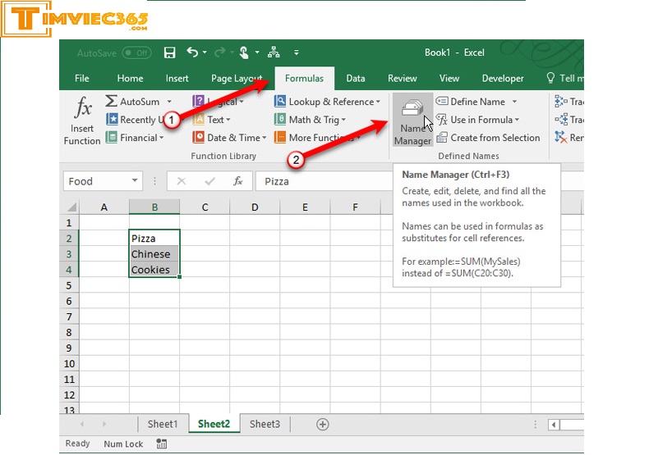Open the Lookup & Reference dropdown
Screen dimensions: 658x455
click(327, 102)
